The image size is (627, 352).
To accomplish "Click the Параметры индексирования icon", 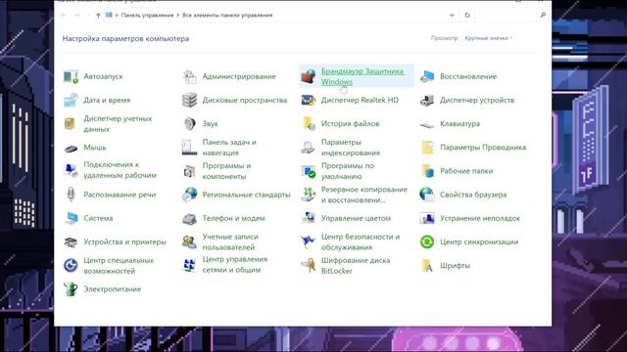I will [309, 148].
